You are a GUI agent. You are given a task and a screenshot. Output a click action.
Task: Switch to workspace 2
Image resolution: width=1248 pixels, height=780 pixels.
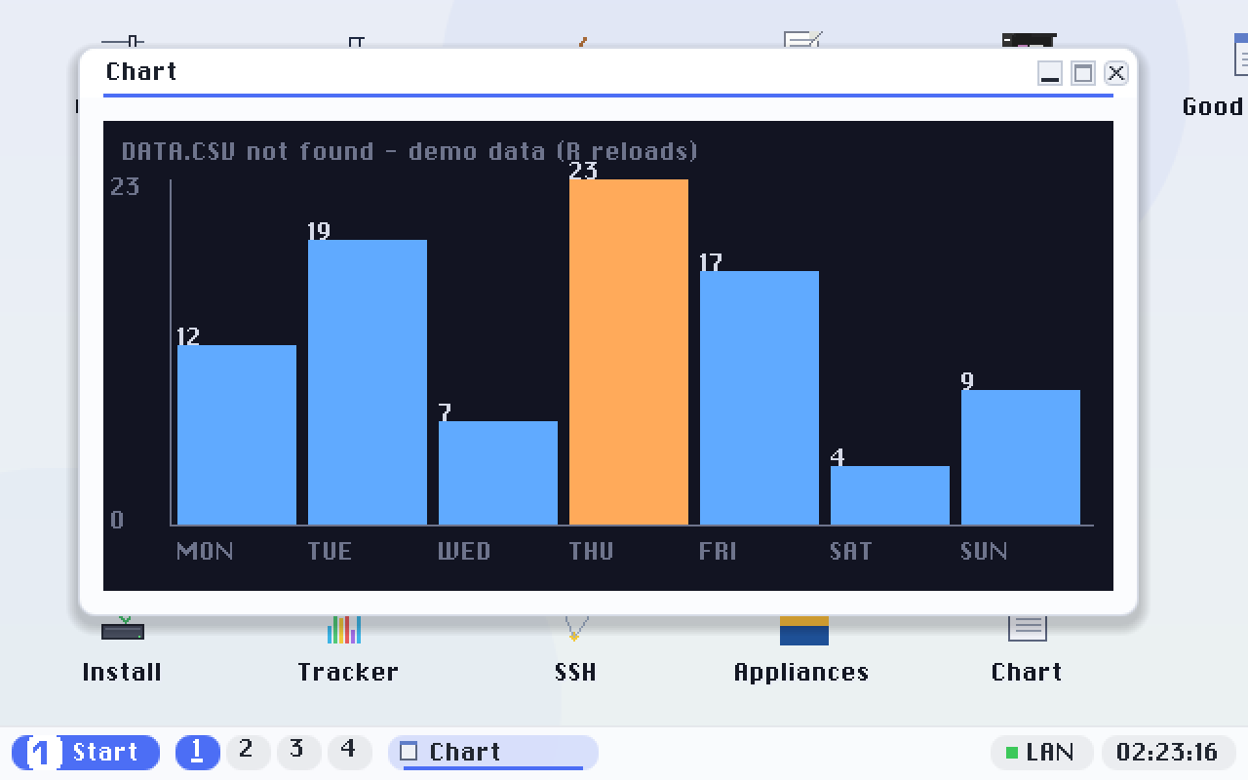click(x=248, y=753)
